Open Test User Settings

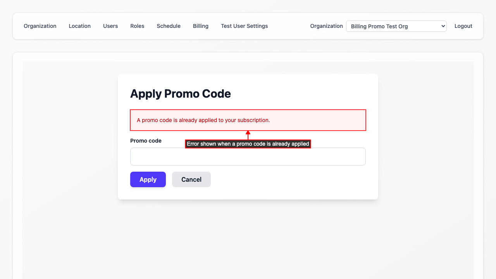[244, 26]
